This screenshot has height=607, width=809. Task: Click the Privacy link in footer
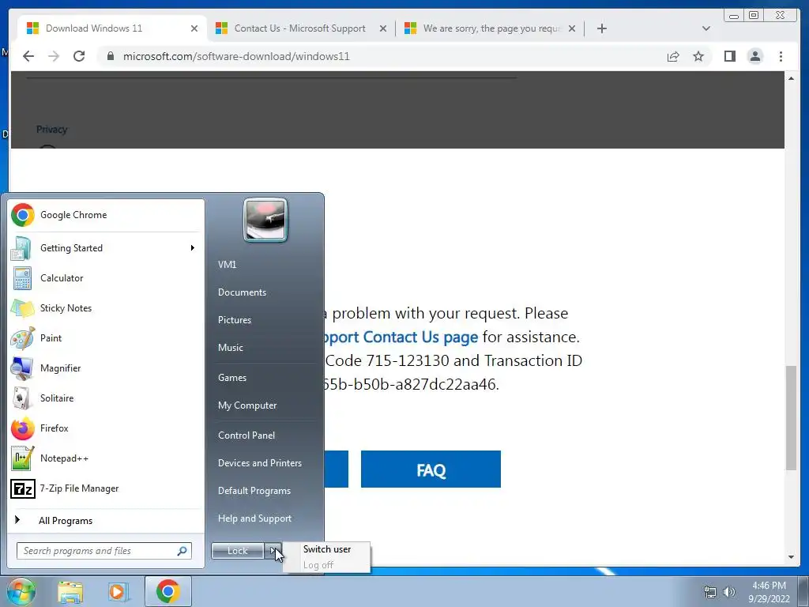[51, 130]
